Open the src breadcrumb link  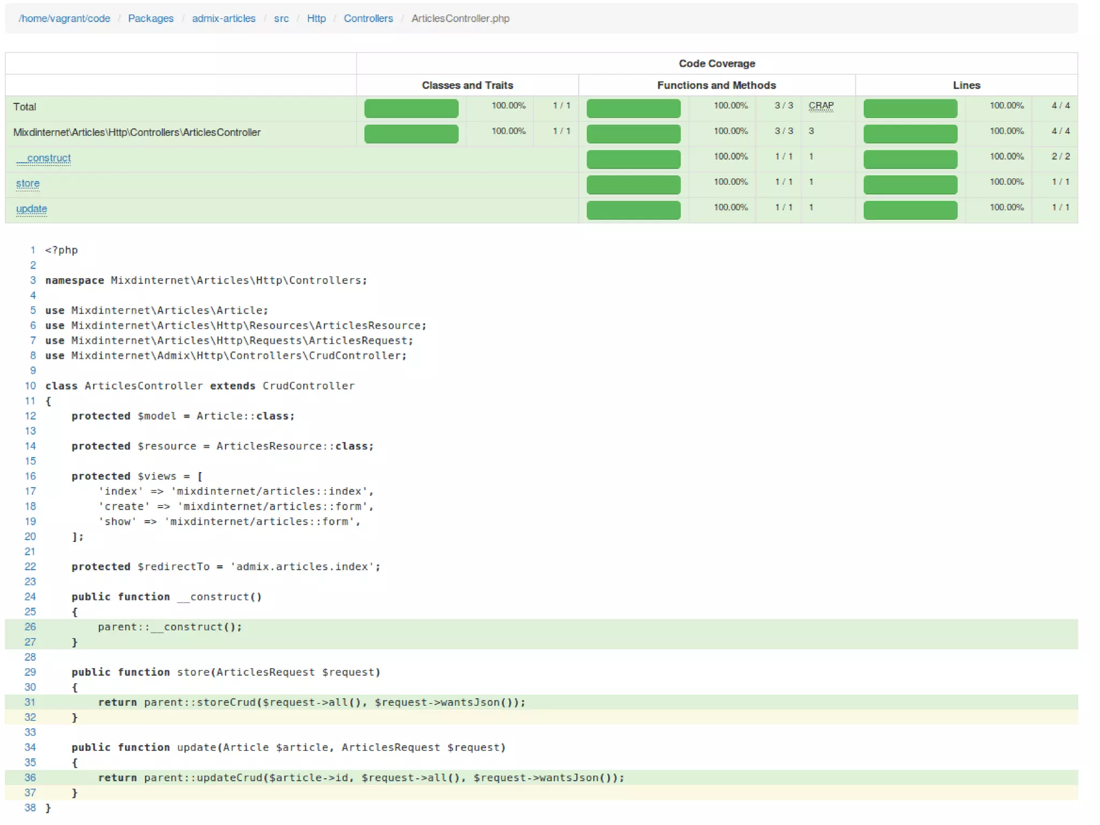tap(281, 18)
